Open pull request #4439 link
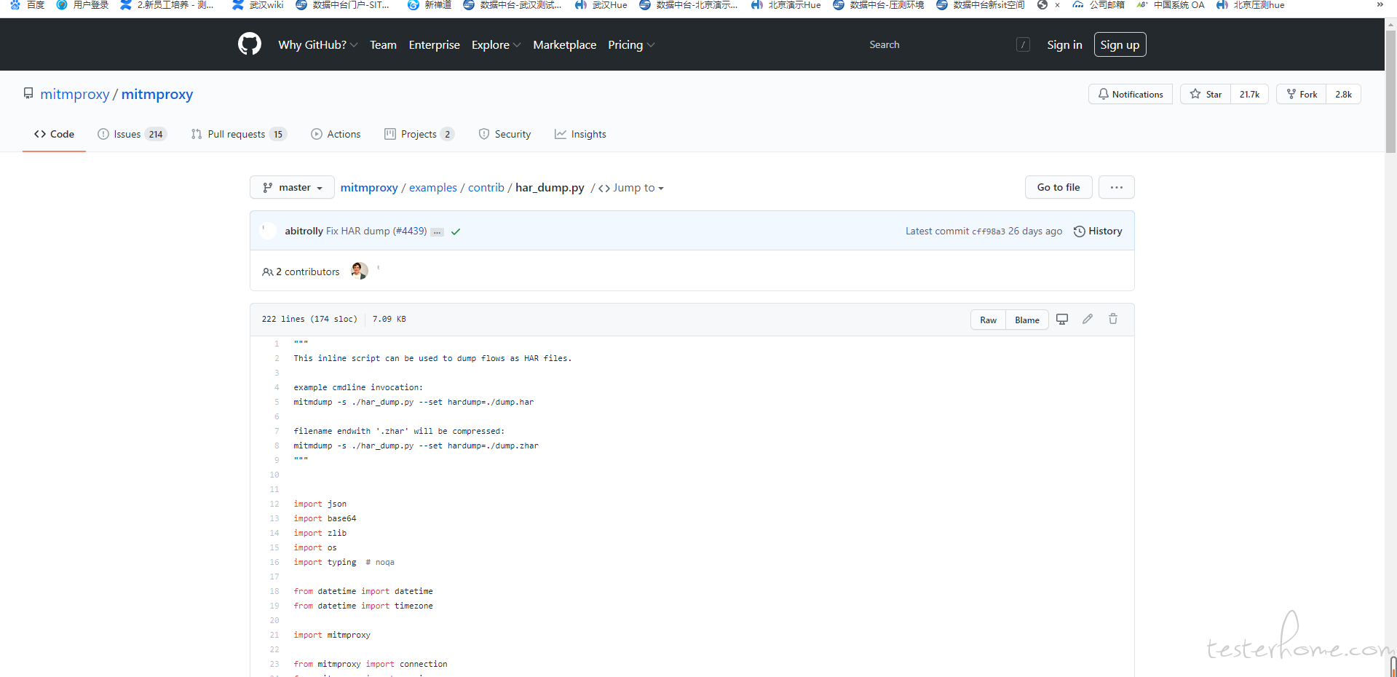 click(x=410, y=231)
